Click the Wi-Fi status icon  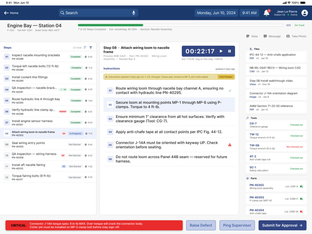pos(289,2)
